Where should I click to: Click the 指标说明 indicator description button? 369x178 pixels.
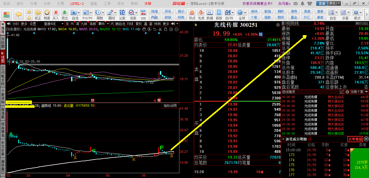pos(170,106)
